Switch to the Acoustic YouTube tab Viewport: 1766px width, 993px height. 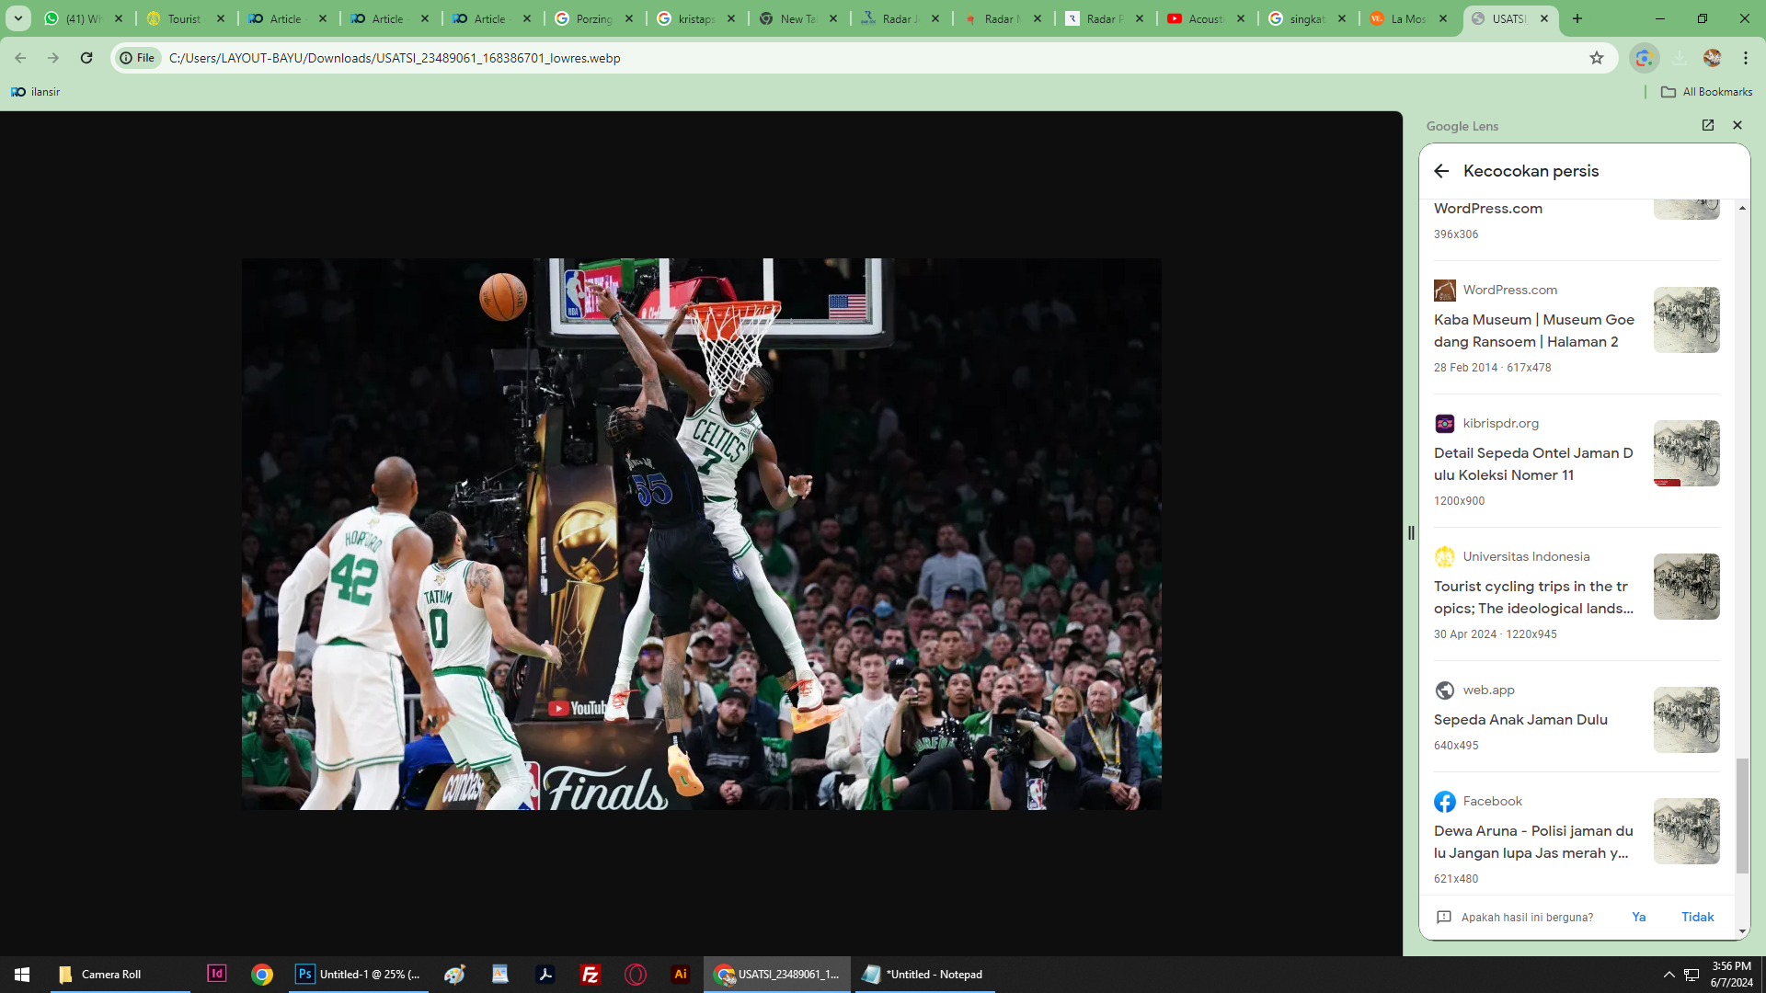(1207, 18)
